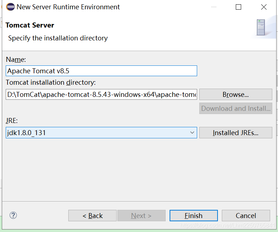Click the Browse... button
Viewport: 278px width, 232px height.
point(236,94)
